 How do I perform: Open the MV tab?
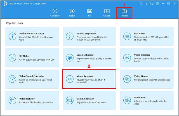(89, 13)
